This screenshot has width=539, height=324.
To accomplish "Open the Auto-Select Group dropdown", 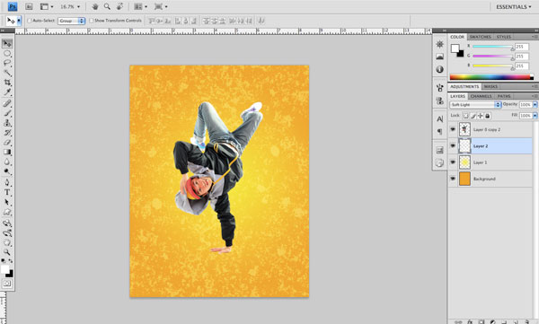I will point(72,21).
